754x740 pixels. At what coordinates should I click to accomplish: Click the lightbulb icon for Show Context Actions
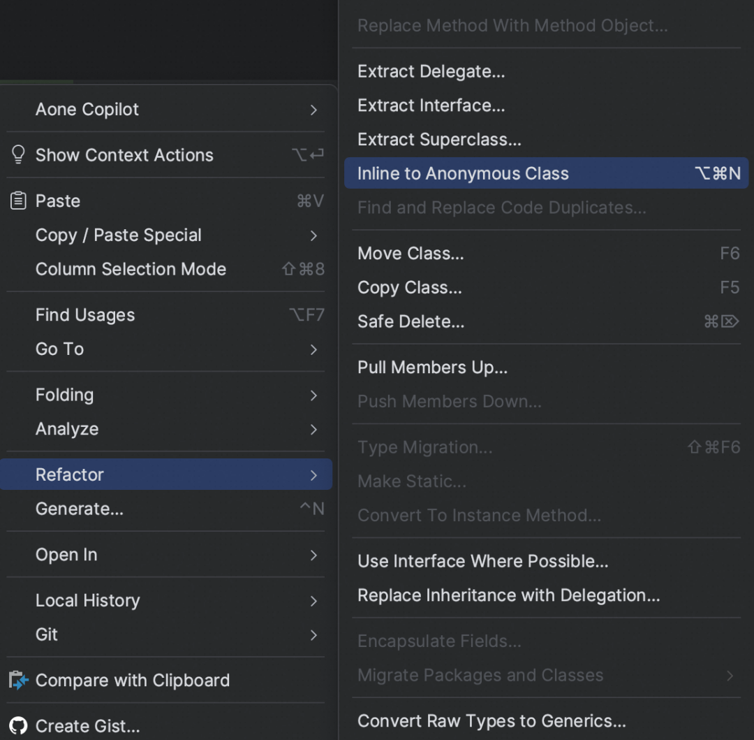pyautogui.click(x=18, y=155)
